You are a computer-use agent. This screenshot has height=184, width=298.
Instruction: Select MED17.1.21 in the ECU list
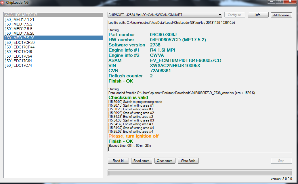[x=20, y=19]
